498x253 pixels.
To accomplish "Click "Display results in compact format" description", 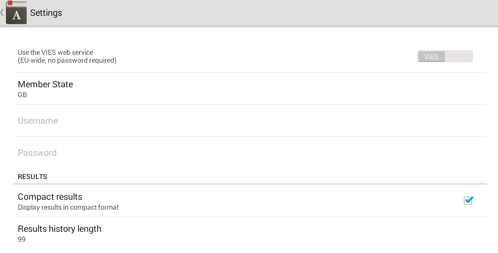I will click(68, 207).
